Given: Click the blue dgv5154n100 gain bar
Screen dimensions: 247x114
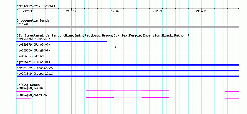Looking at the screenshot, I should [x=128, y=65].
